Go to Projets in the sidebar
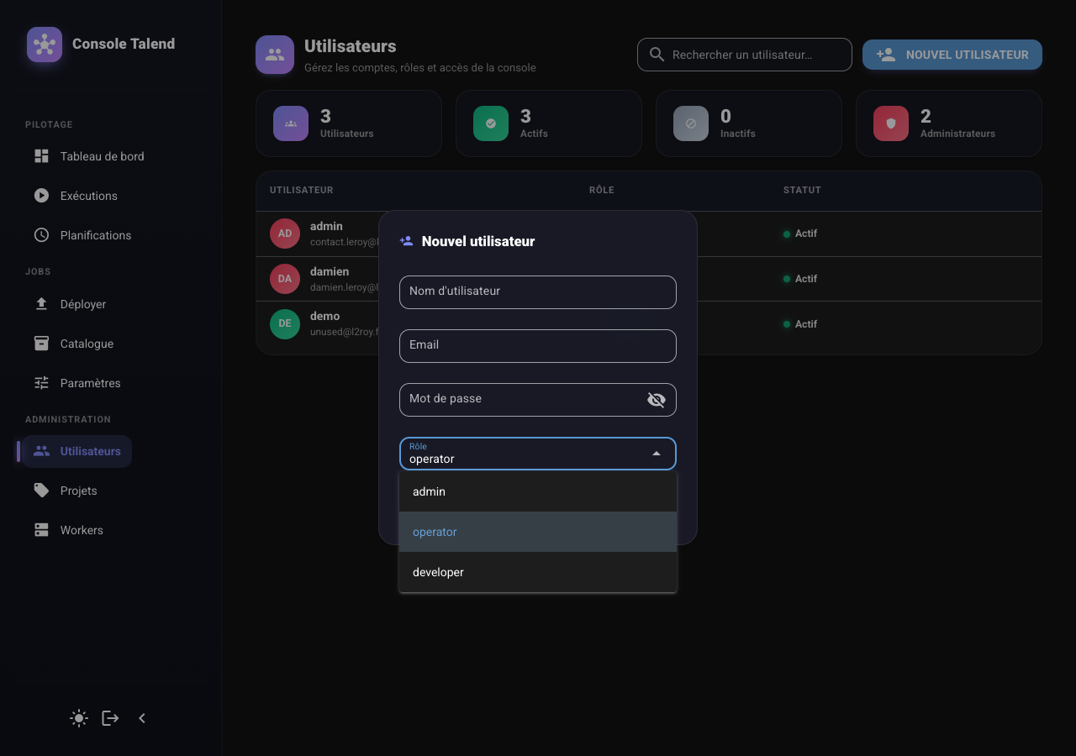This screenshot has height=756, width=1076. pos(78,491)
